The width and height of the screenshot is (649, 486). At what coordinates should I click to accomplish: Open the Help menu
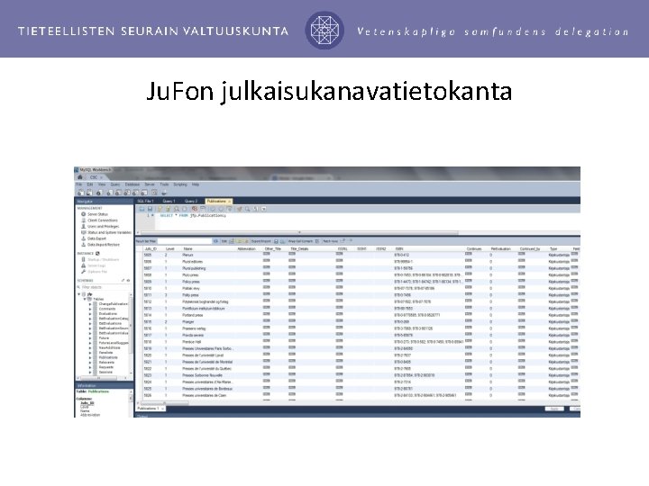click(196, 184)
